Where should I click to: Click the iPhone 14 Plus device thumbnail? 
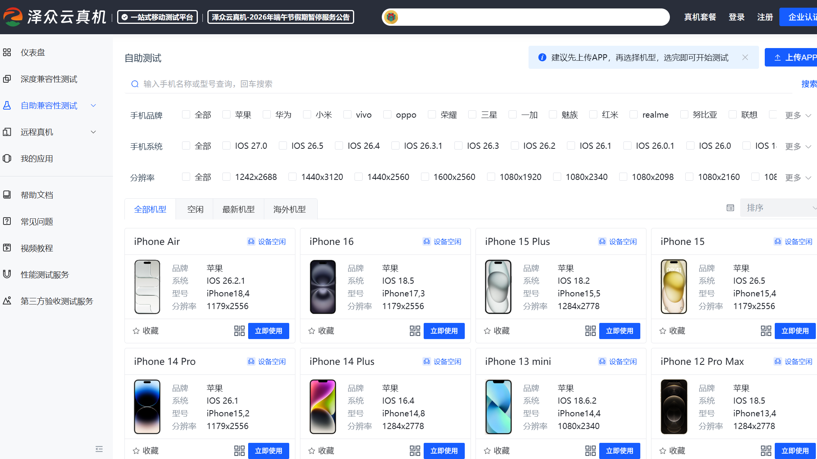(x=323, y=407)
